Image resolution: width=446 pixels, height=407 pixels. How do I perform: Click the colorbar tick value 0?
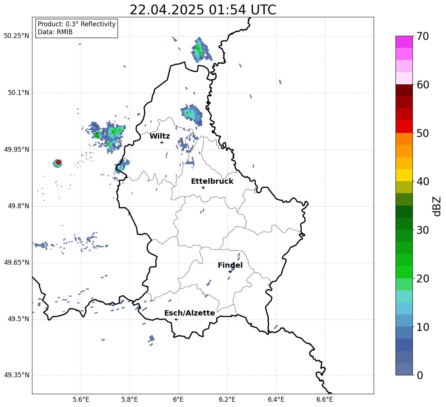(420, 375)
